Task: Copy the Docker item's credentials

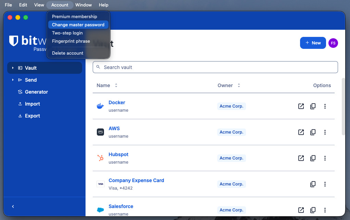Action: (313, 106)
